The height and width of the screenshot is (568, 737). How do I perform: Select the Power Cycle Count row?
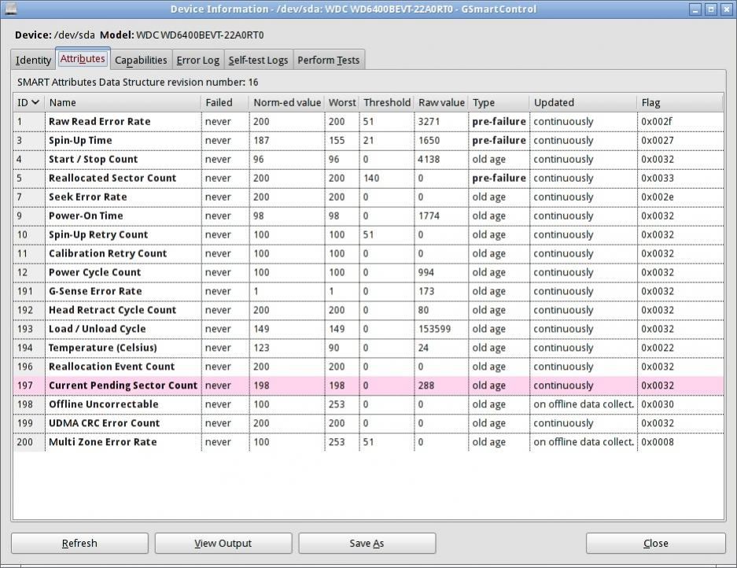pyautogui.click(x=368, y=272)
